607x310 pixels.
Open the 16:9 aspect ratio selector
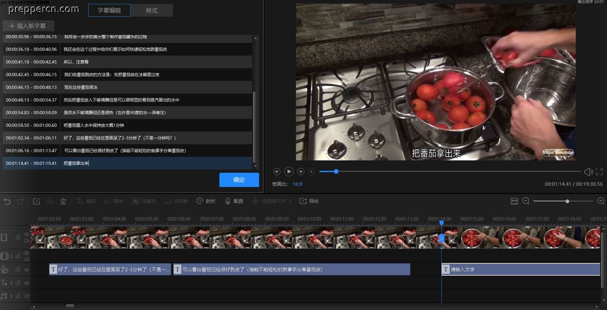coord(297,184)
